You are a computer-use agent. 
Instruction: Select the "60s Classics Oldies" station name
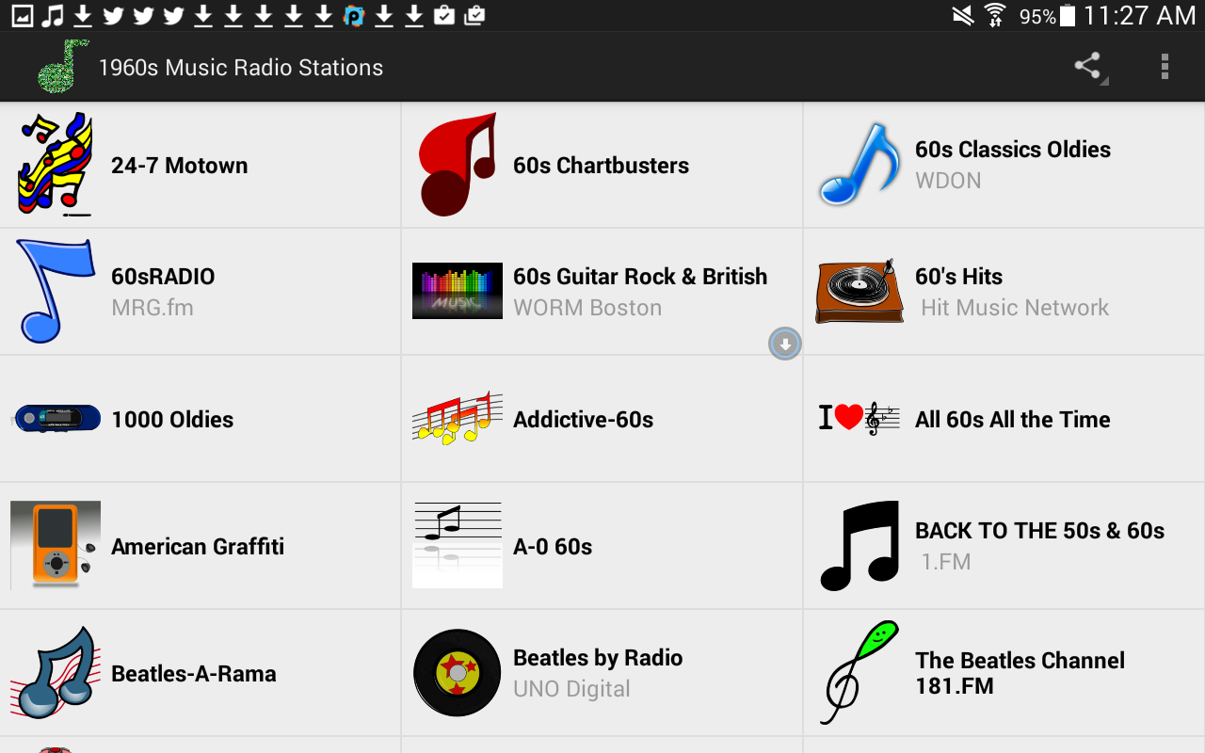(x=1013, y=150)
